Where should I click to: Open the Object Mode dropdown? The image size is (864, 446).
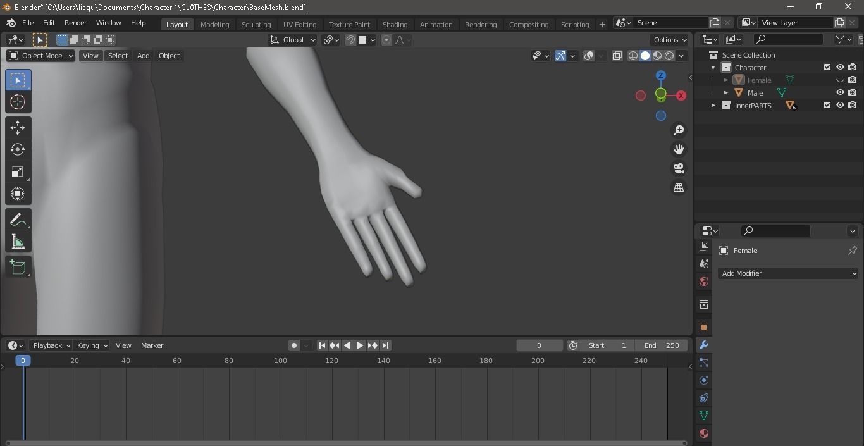click(x=40, y=56)
